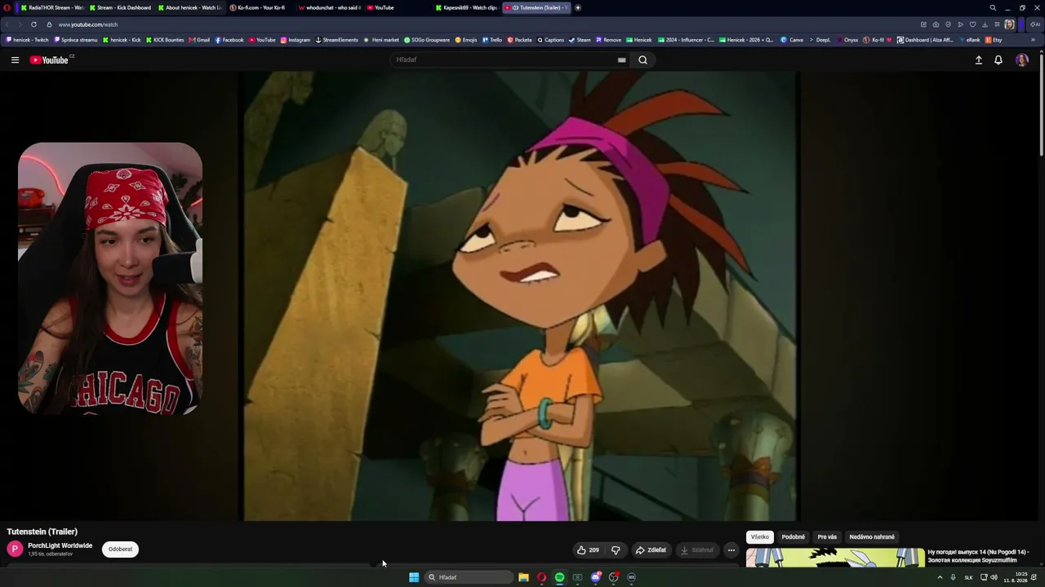
Task: Search open tabs with the magnifier
Action: click(x=993, y=7)
